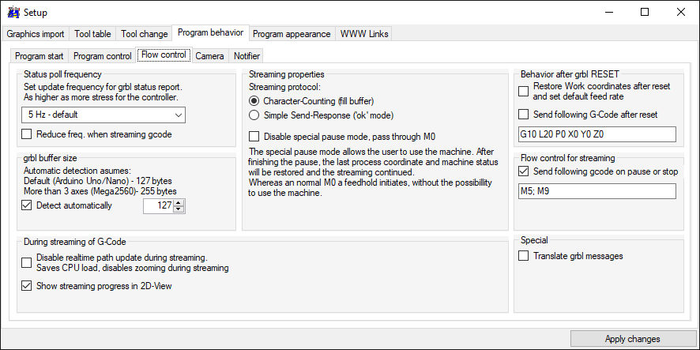Uncheck Show streaming progress in 2D-View

27,286
